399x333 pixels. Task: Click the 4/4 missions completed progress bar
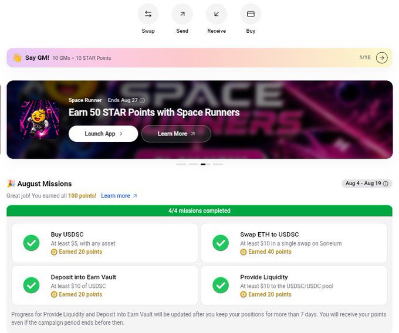click(x=199, y=210)
